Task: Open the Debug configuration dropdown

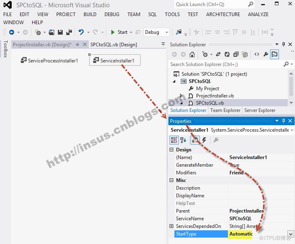Action: (x=156, y=32)
